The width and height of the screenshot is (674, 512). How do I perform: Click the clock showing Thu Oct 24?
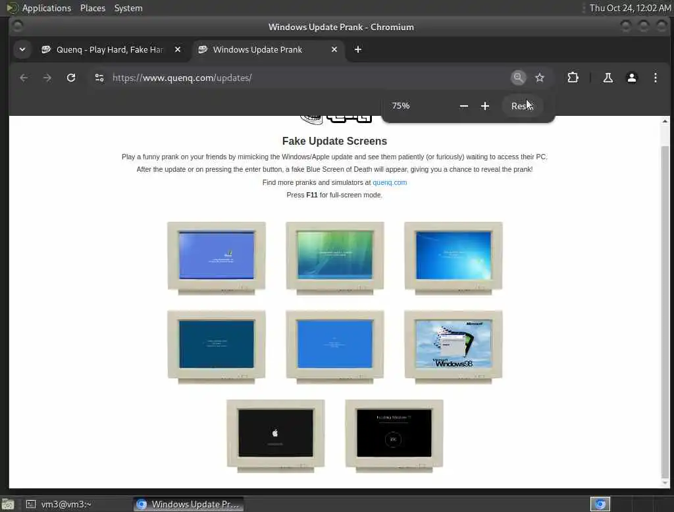tap(630, 8)
